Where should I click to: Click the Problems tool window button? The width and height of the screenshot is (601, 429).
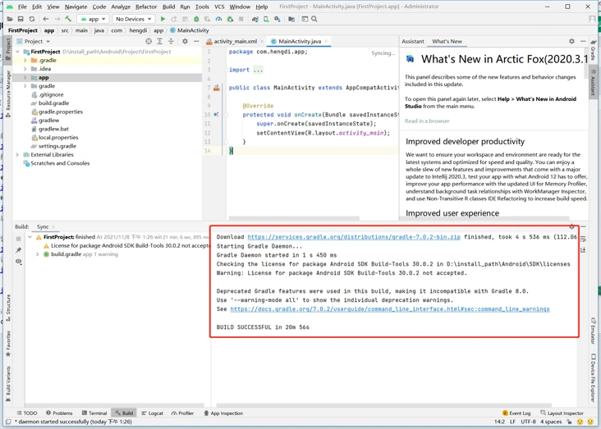(x=59, y=413)
